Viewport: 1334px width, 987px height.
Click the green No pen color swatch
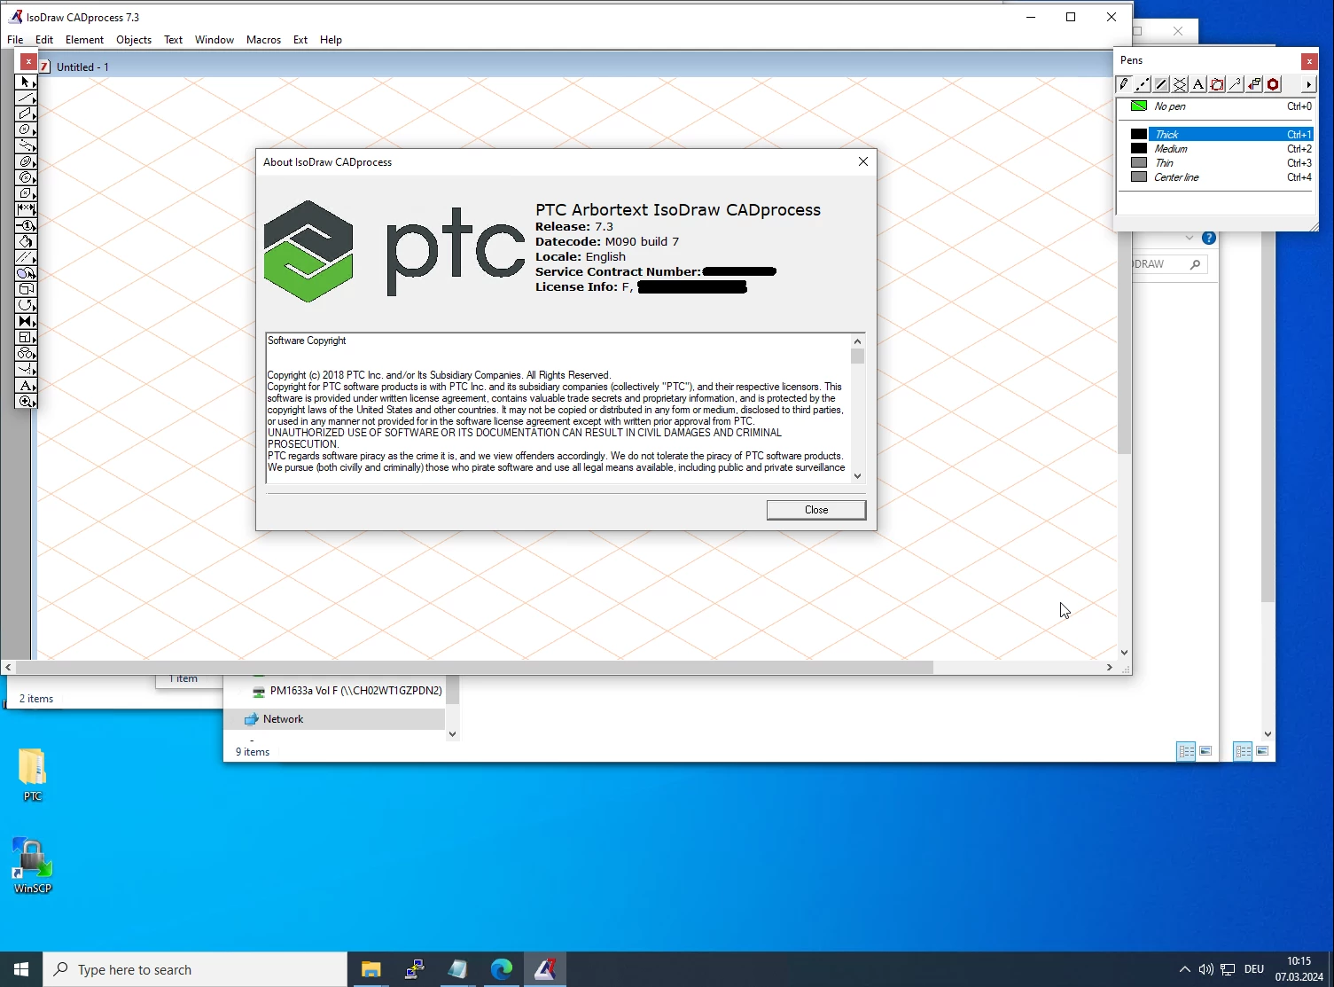(1139, 106)
